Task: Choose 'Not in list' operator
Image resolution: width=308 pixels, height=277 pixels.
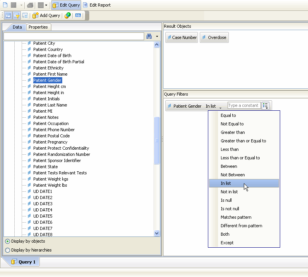Action: pos(229,192)
